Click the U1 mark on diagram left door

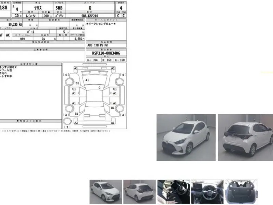(74, 89)
